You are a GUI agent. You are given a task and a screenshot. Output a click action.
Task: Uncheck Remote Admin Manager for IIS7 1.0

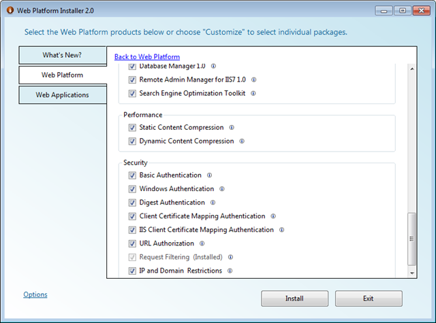click(x=132, y=80)
